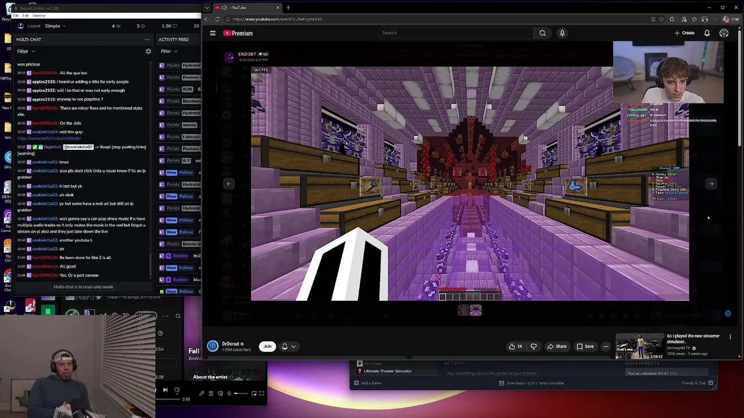Click the Create button on YouTube
744x418 pixels.
click(x=685, y=33)
